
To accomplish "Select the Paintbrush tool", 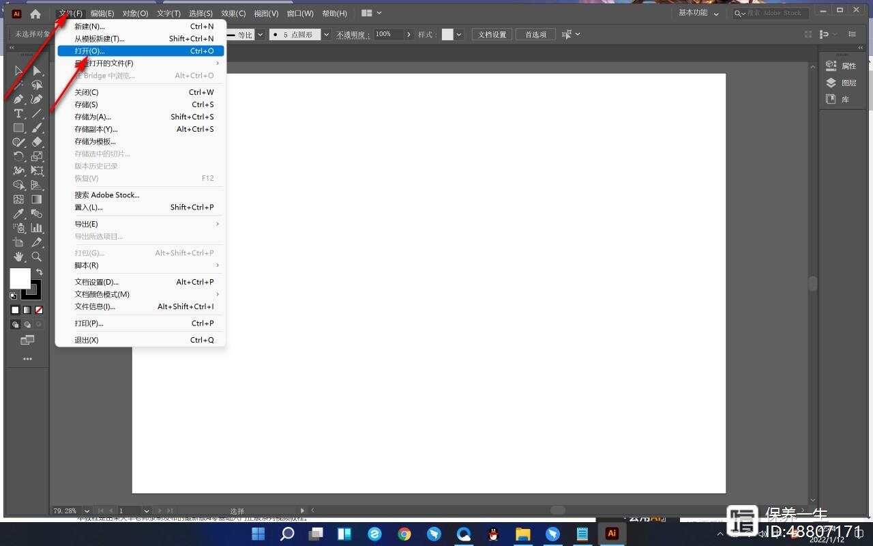I will 37,128.
